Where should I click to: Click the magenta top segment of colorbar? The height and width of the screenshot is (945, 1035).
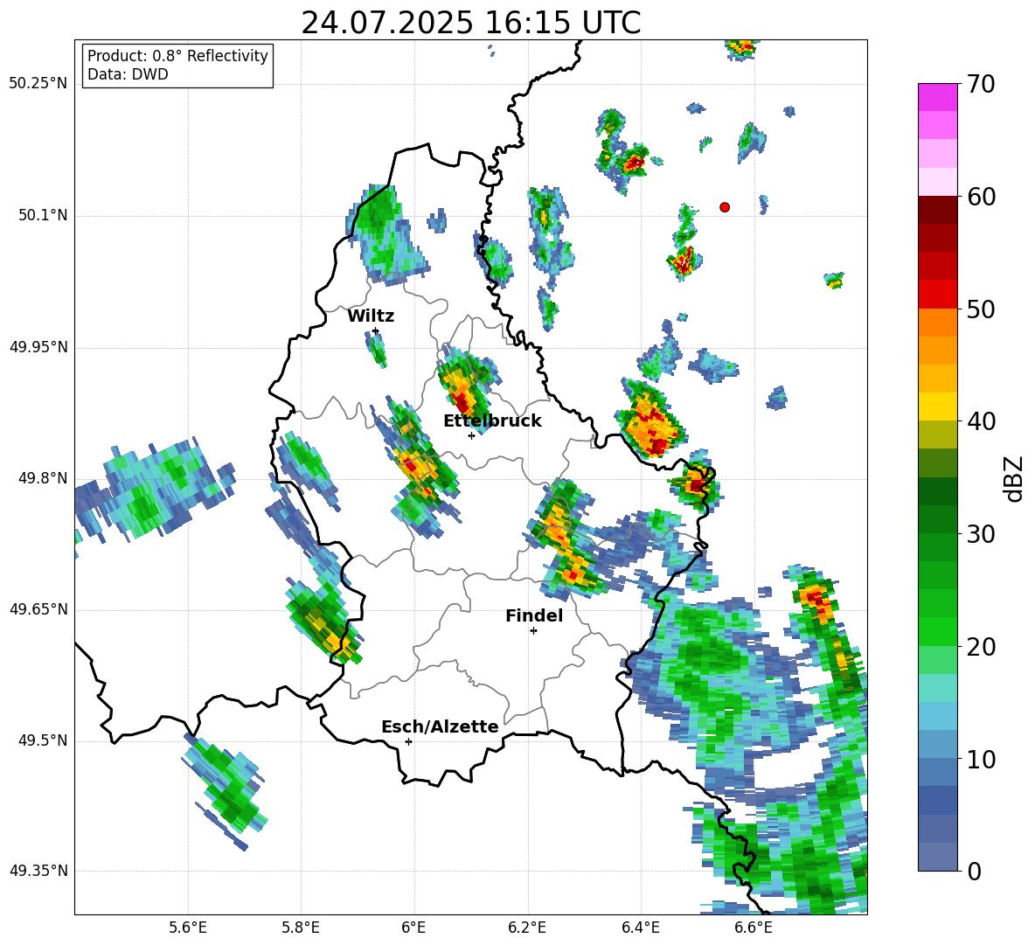pyautogui.click(x=937, y=97)
